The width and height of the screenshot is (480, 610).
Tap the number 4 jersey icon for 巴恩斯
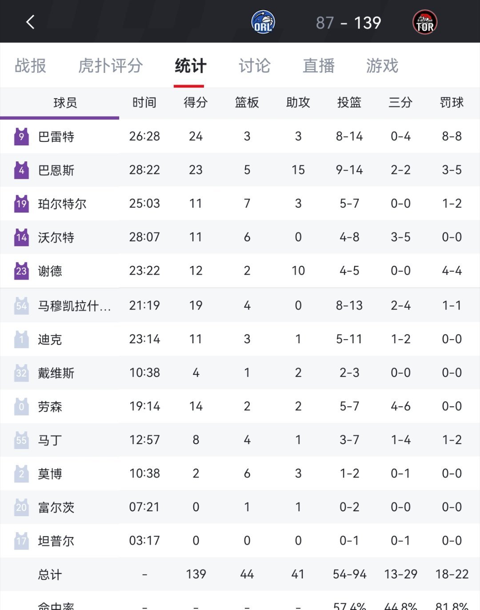(x=21, y=170)
